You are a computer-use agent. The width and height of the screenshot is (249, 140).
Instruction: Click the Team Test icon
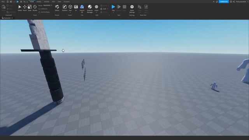[x=140, y=7]
